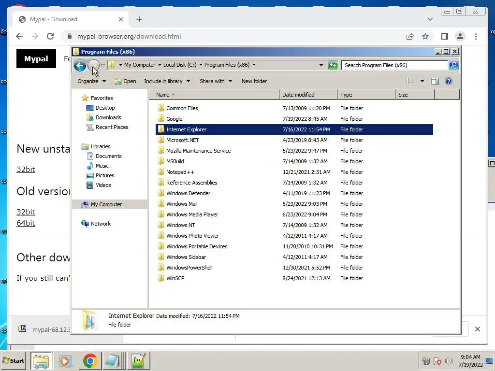Select the Videos library

(99, 185)
